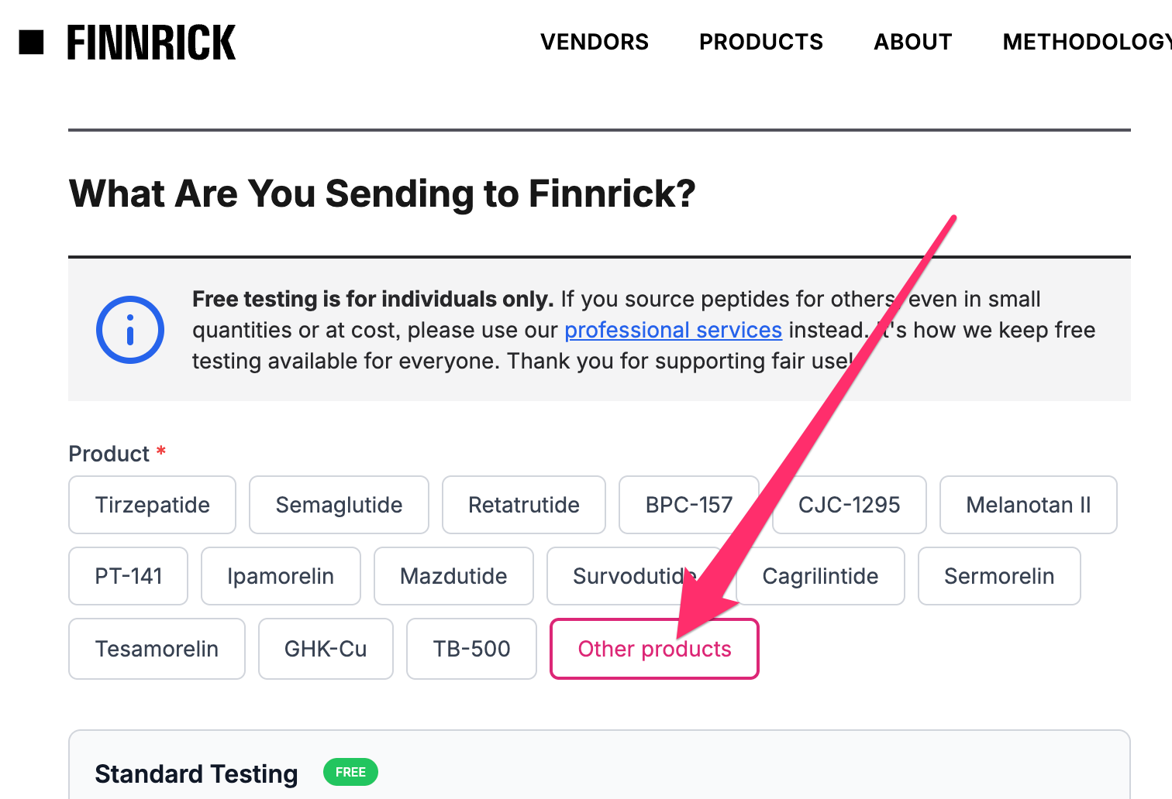Screen dimensions: 1172x799
Task: Click the blue info circle icon
Action: [x=130, y=330]
